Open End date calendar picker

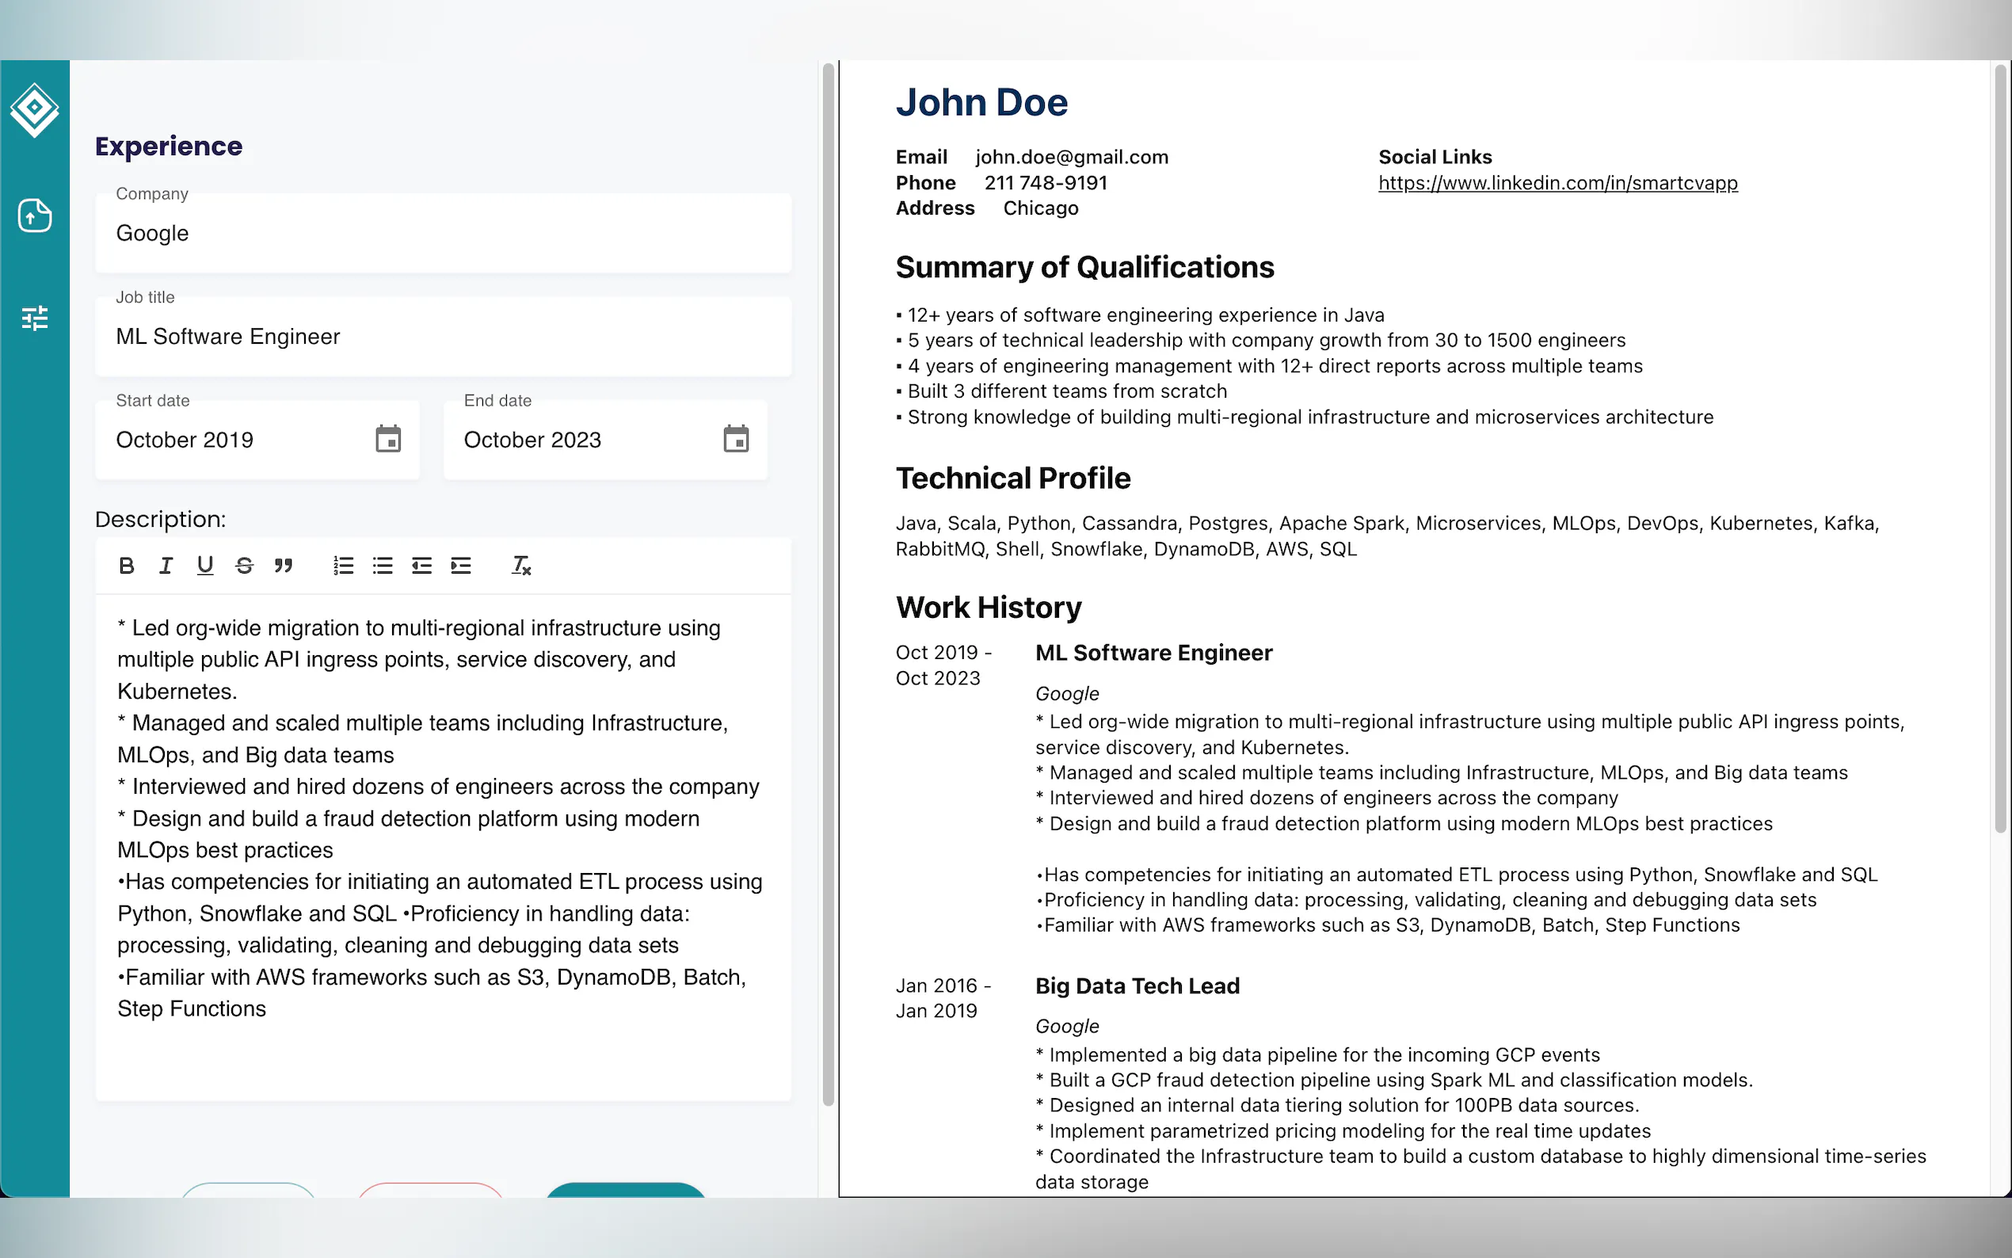tap(735, 440)
